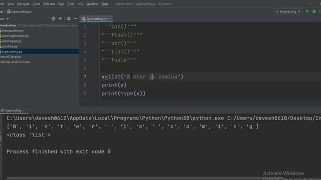Viewport: 321px width, 180px height.
Task: Open introduction.py in project tree
Action: tap(13, 30)
